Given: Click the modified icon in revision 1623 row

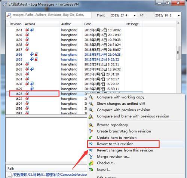Looking at the screenshot, I should (x=27, y=93).
